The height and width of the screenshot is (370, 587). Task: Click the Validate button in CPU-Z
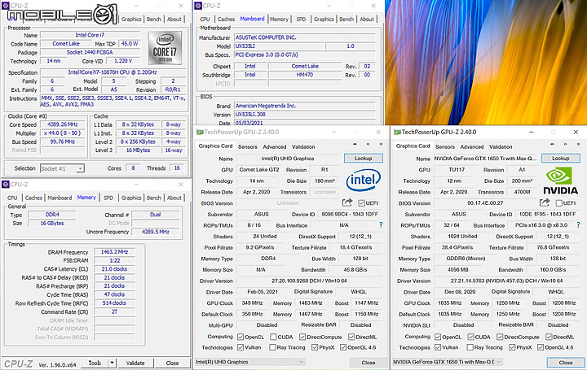point(135,363)
